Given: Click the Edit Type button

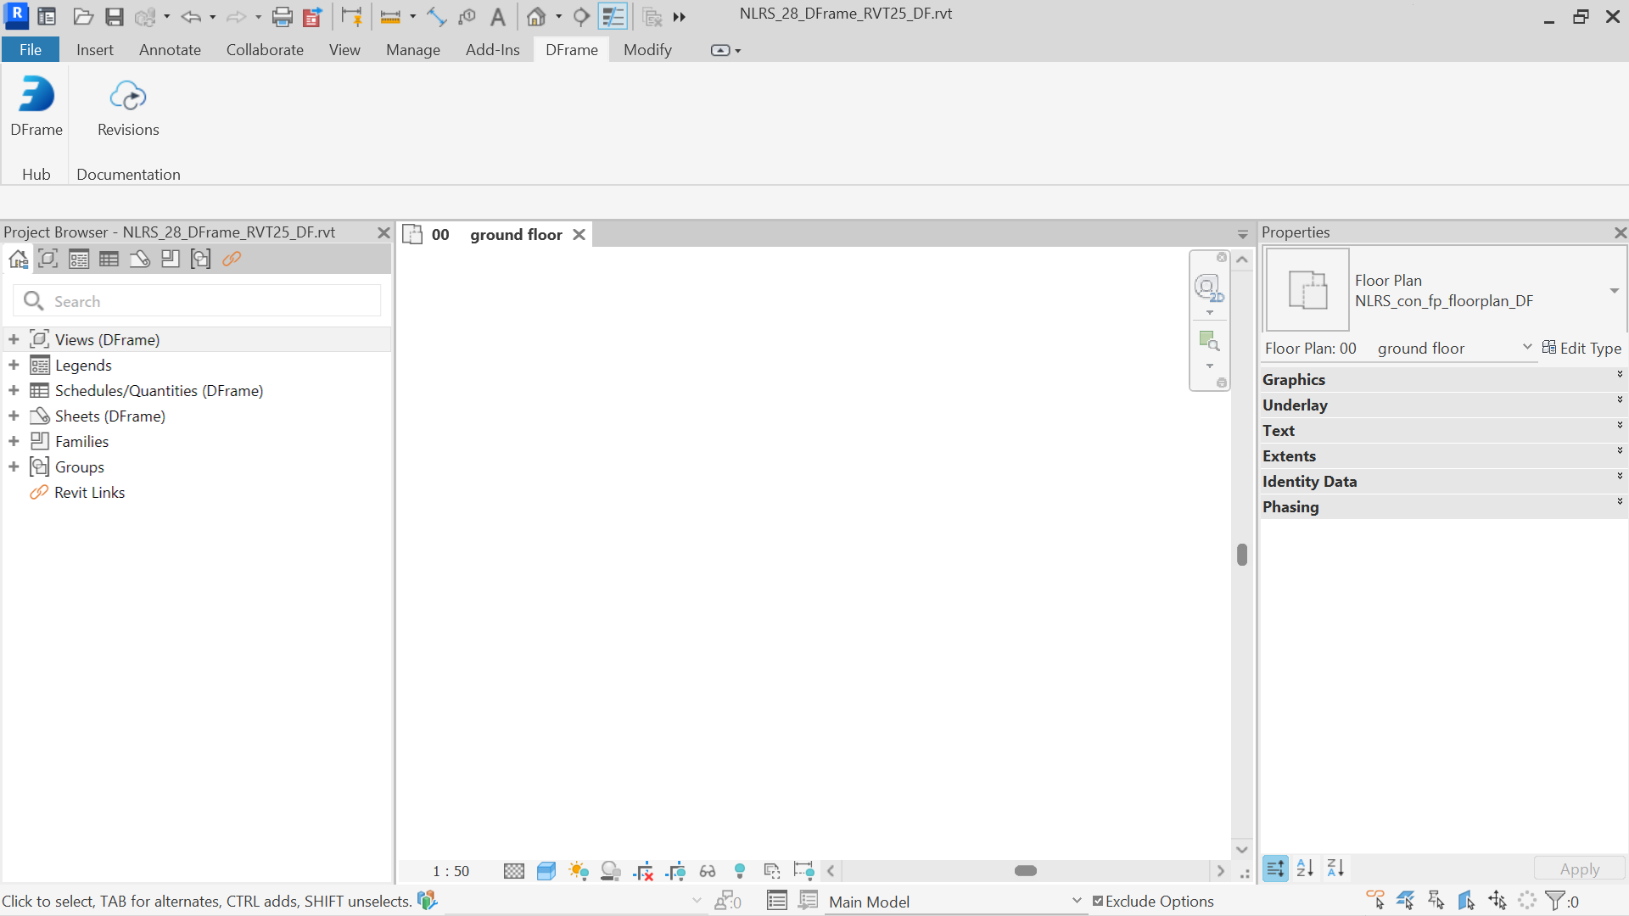Looking at the screenshot, I should click(x=1581, y=348).
